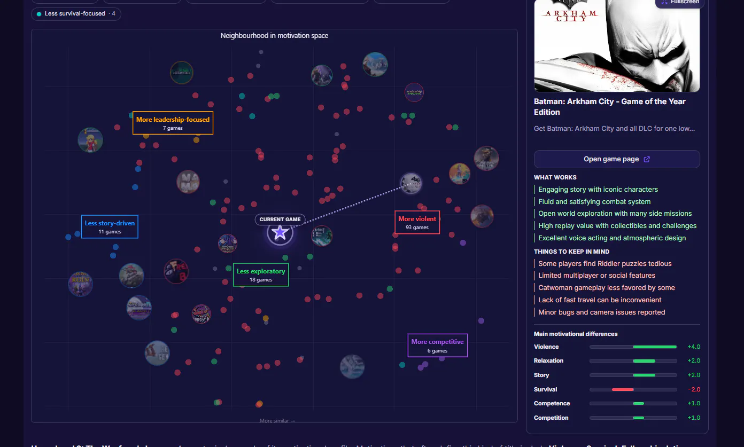
Task: Click 'High replay value with collectibles and challenges'
Action: (x=617, y=226)
